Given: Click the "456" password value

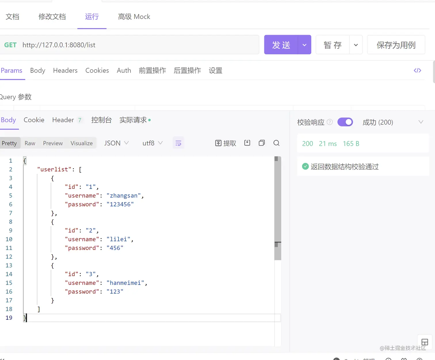Looking at the screenshot, I should pos(115,248).
